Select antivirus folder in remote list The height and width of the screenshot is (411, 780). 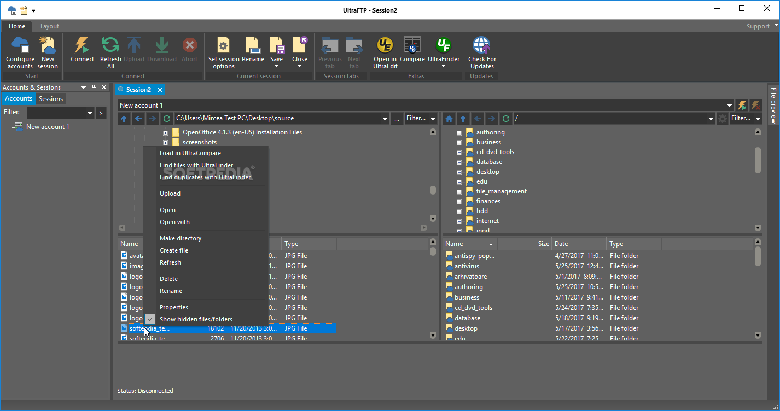point(467,266)
